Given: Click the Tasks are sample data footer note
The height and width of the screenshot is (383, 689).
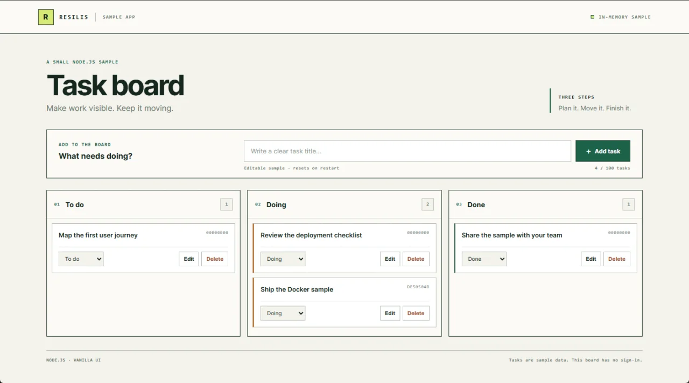Looking at the screenshot, I should click(x=575, y=360).
